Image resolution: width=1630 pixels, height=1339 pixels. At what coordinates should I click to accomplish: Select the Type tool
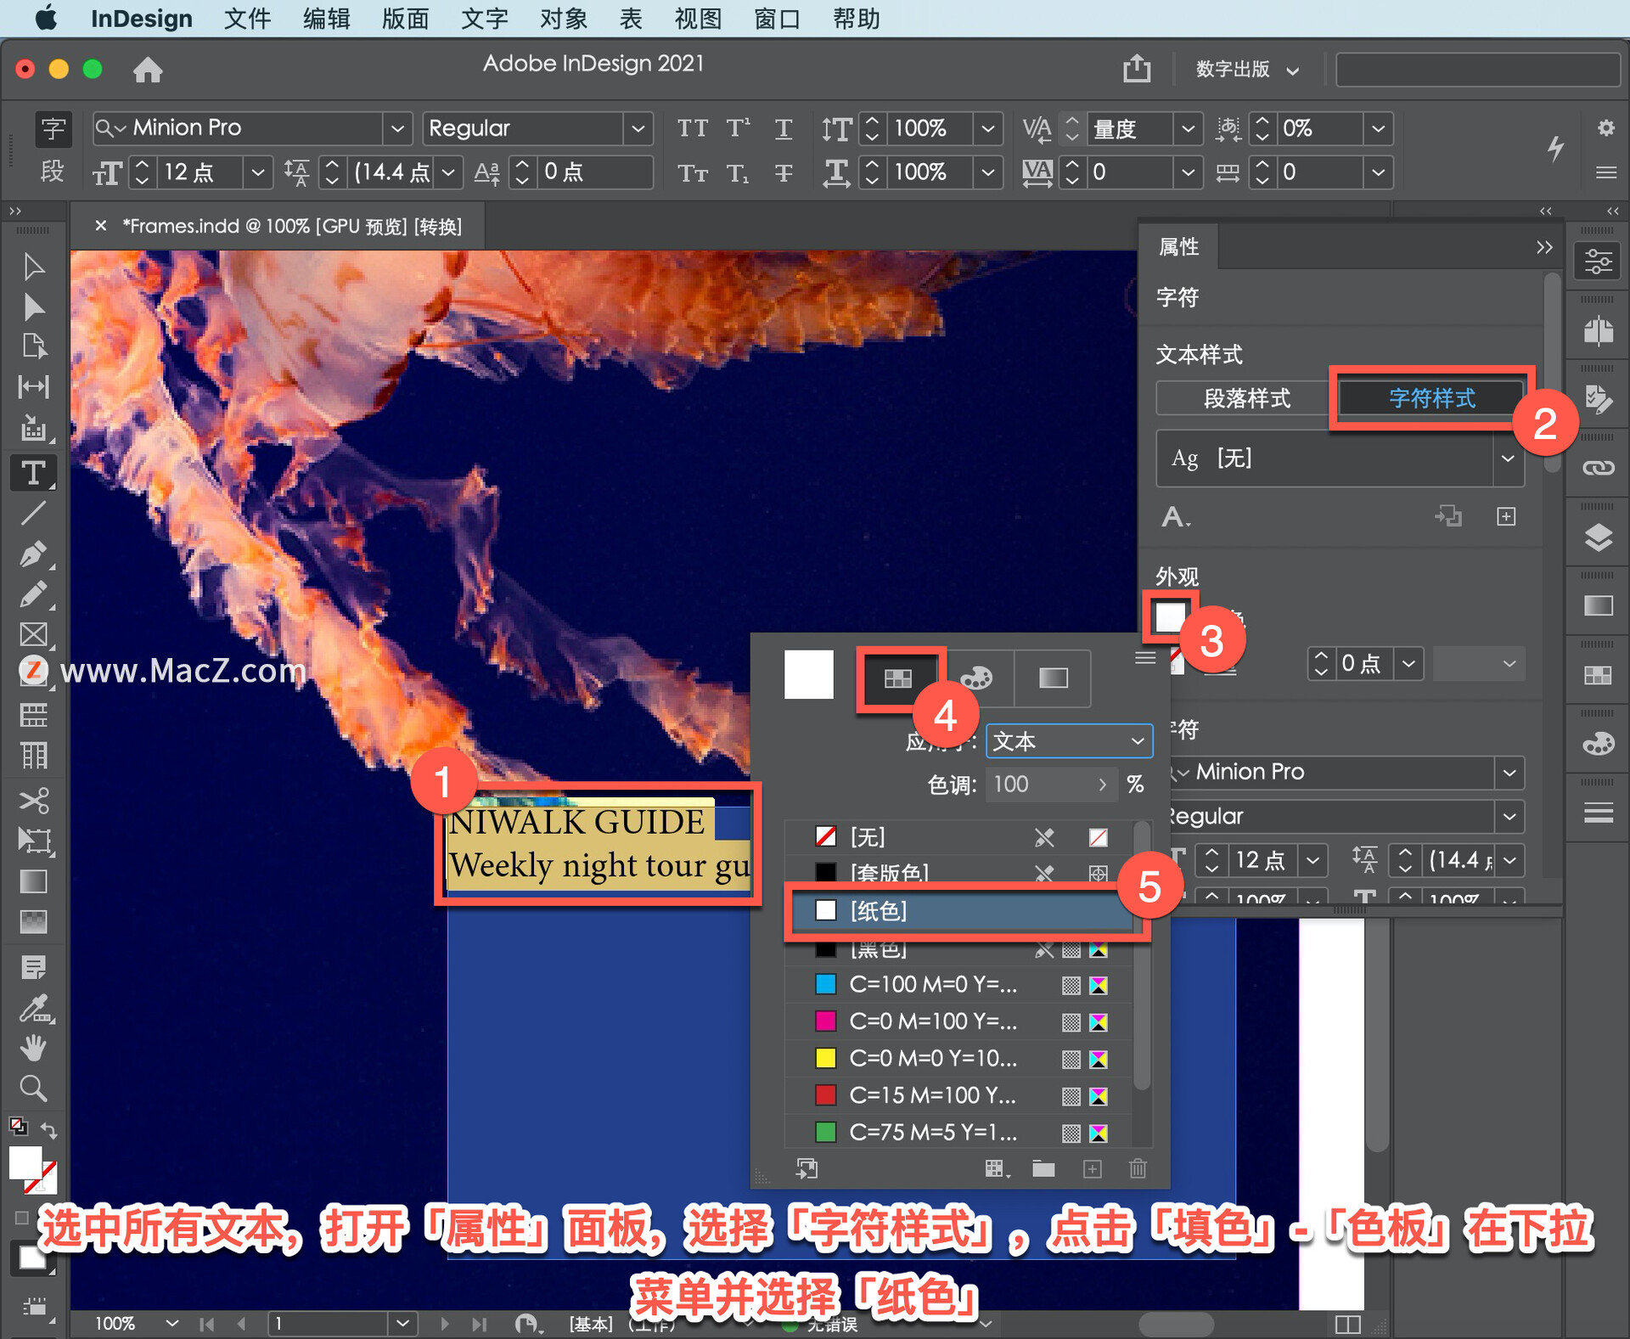[x=33, y=472]
